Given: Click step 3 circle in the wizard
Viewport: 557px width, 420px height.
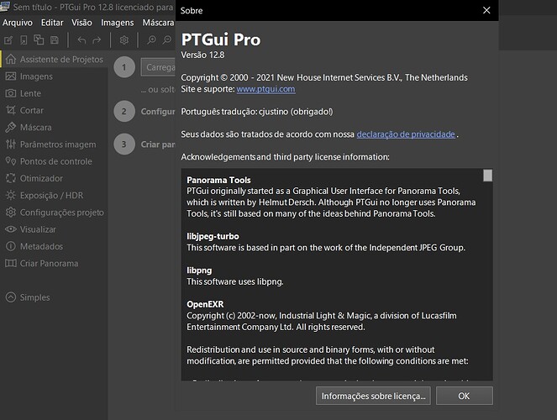Looking at the screenshot, I should [124, 144].
